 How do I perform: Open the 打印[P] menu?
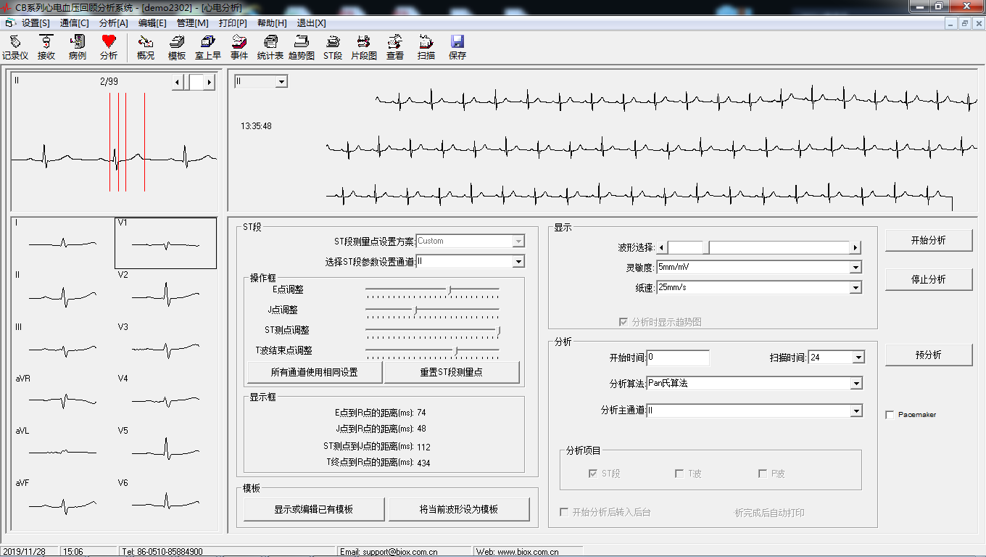232,22
